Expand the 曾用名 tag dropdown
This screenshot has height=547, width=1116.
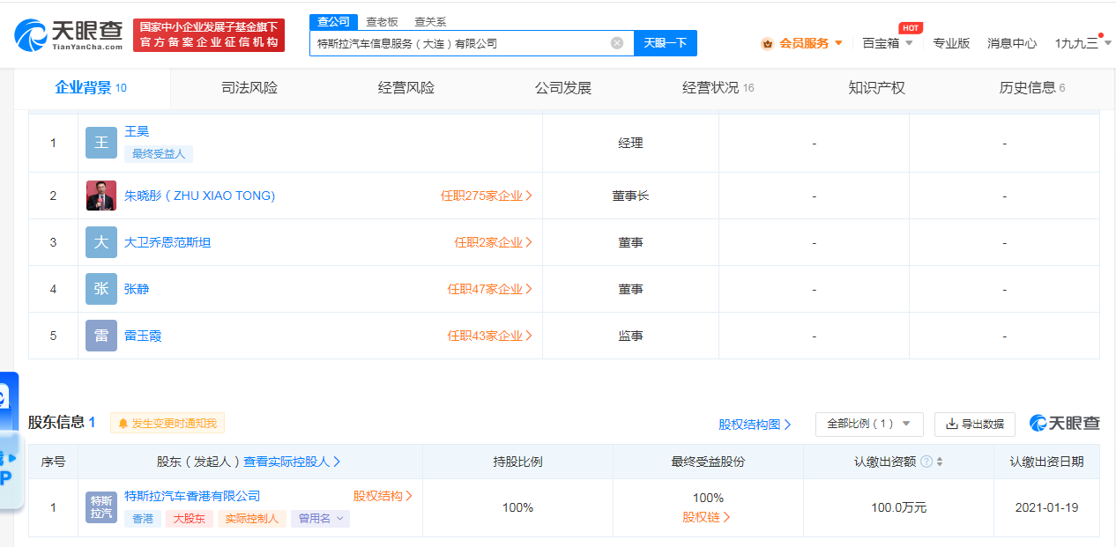[x=323, y=519]
